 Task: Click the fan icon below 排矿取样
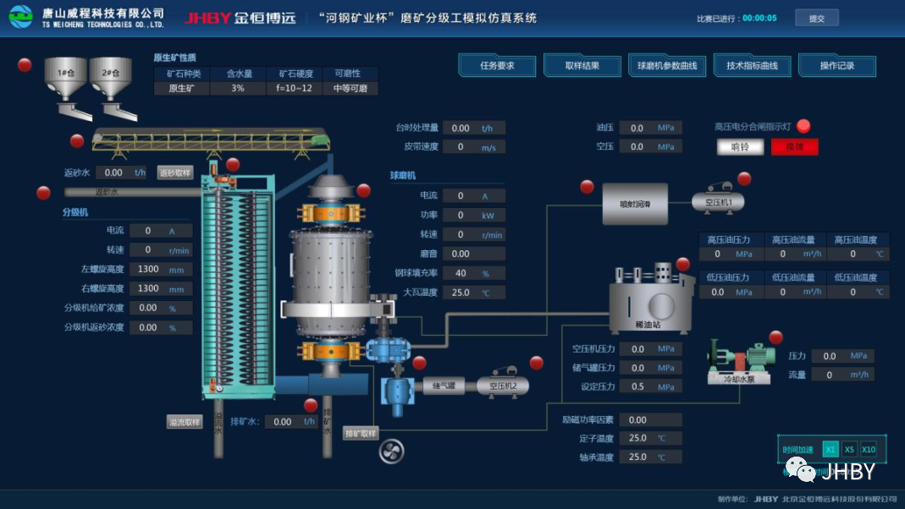[x=391, y=452]
